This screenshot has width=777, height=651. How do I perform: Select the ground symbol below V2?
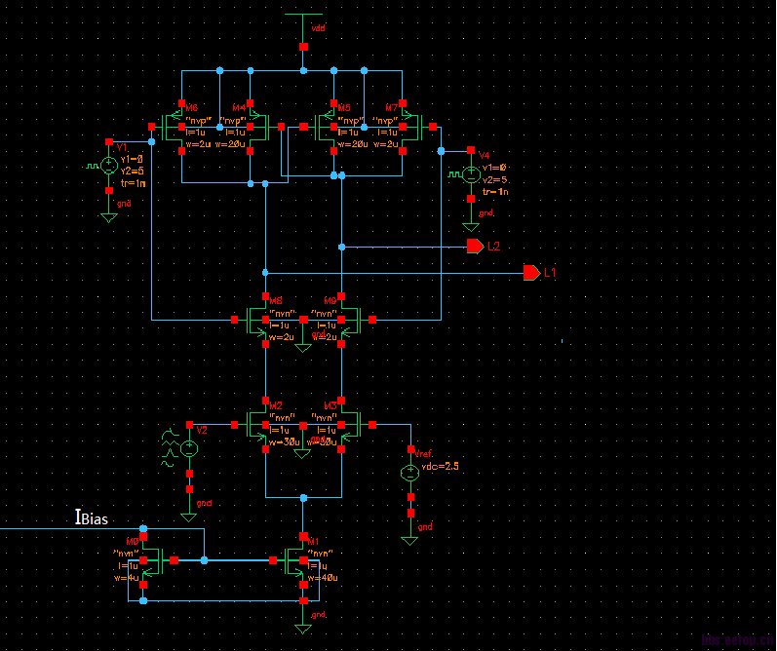click(189, 517)
